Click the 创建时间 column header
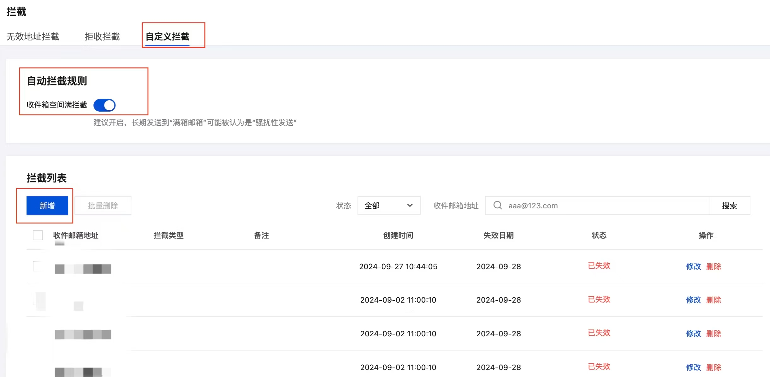The image size is (770, 377). click(x=398, y=235)
